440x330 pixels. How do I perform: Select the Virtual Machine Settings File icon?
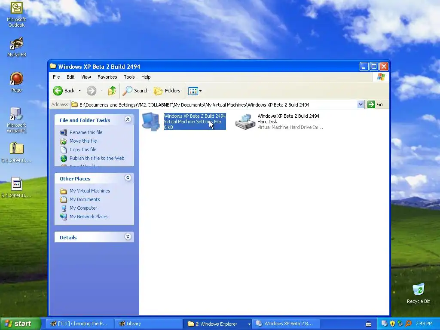151,122
